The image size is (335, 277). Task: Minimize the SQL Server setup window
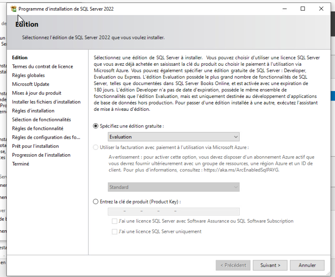[x=285, y=9]
